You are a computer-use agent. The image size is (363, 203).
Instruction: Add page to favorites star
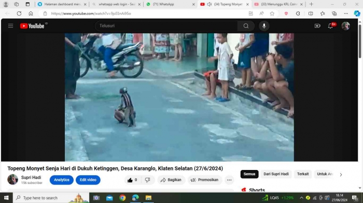click(272, 13)
